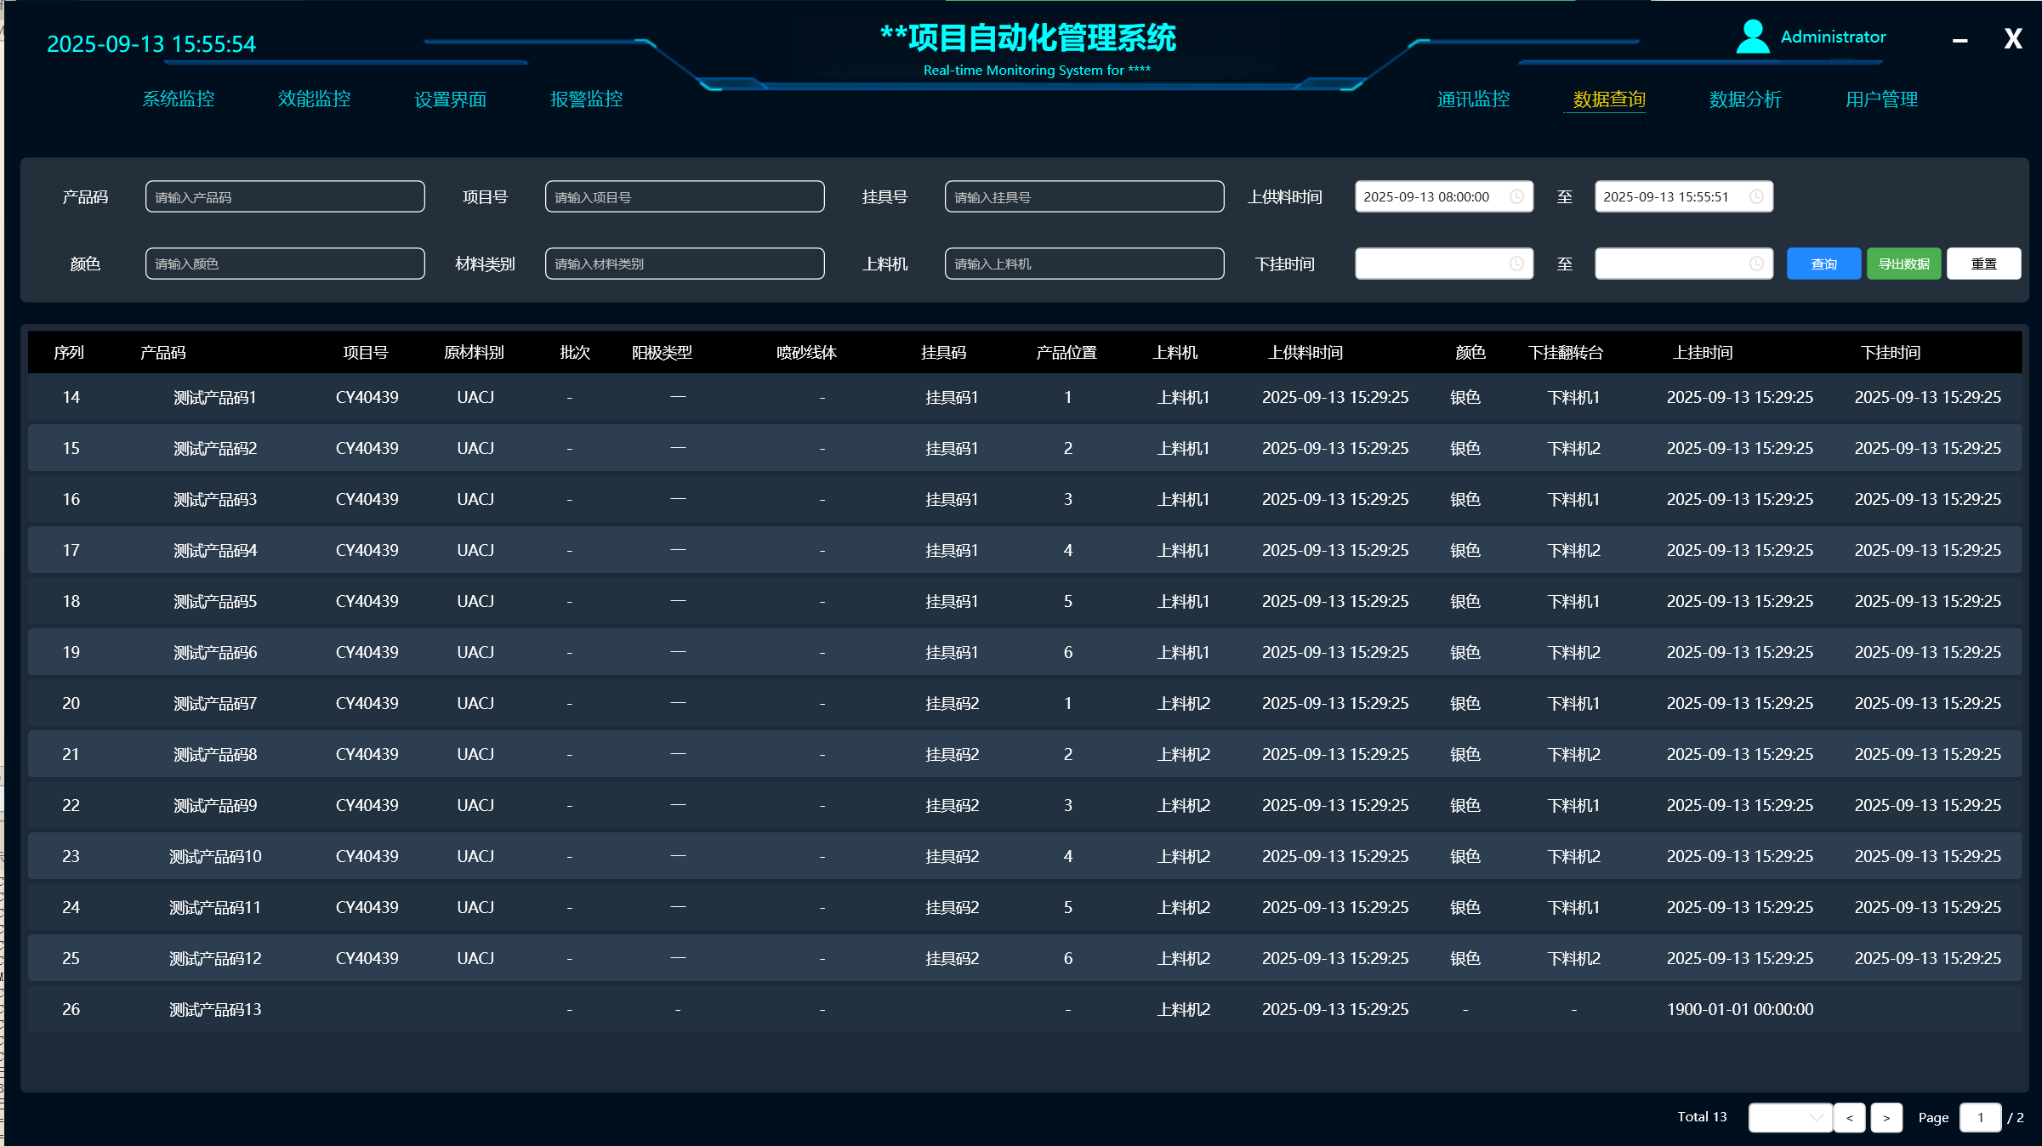Open the 通讯监控 tab

tap(1473, 99)
